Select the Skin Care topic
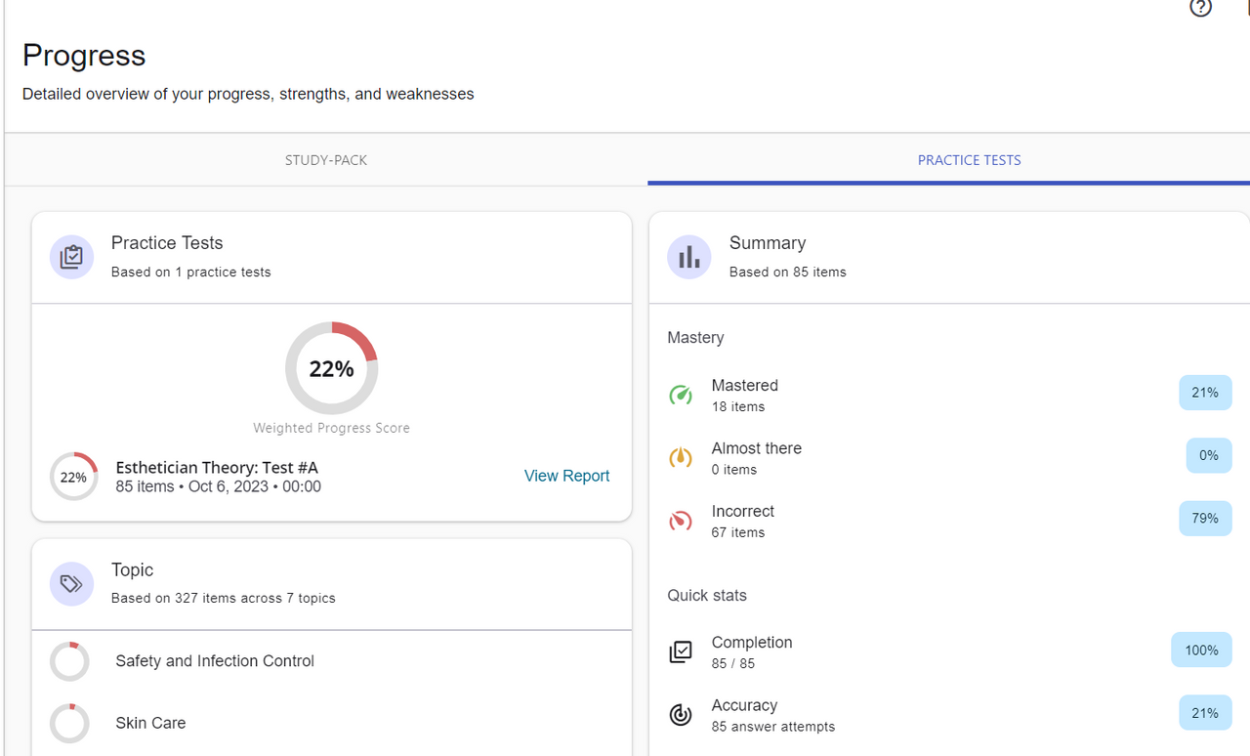The image size is (1250, 756). point(150,724)
